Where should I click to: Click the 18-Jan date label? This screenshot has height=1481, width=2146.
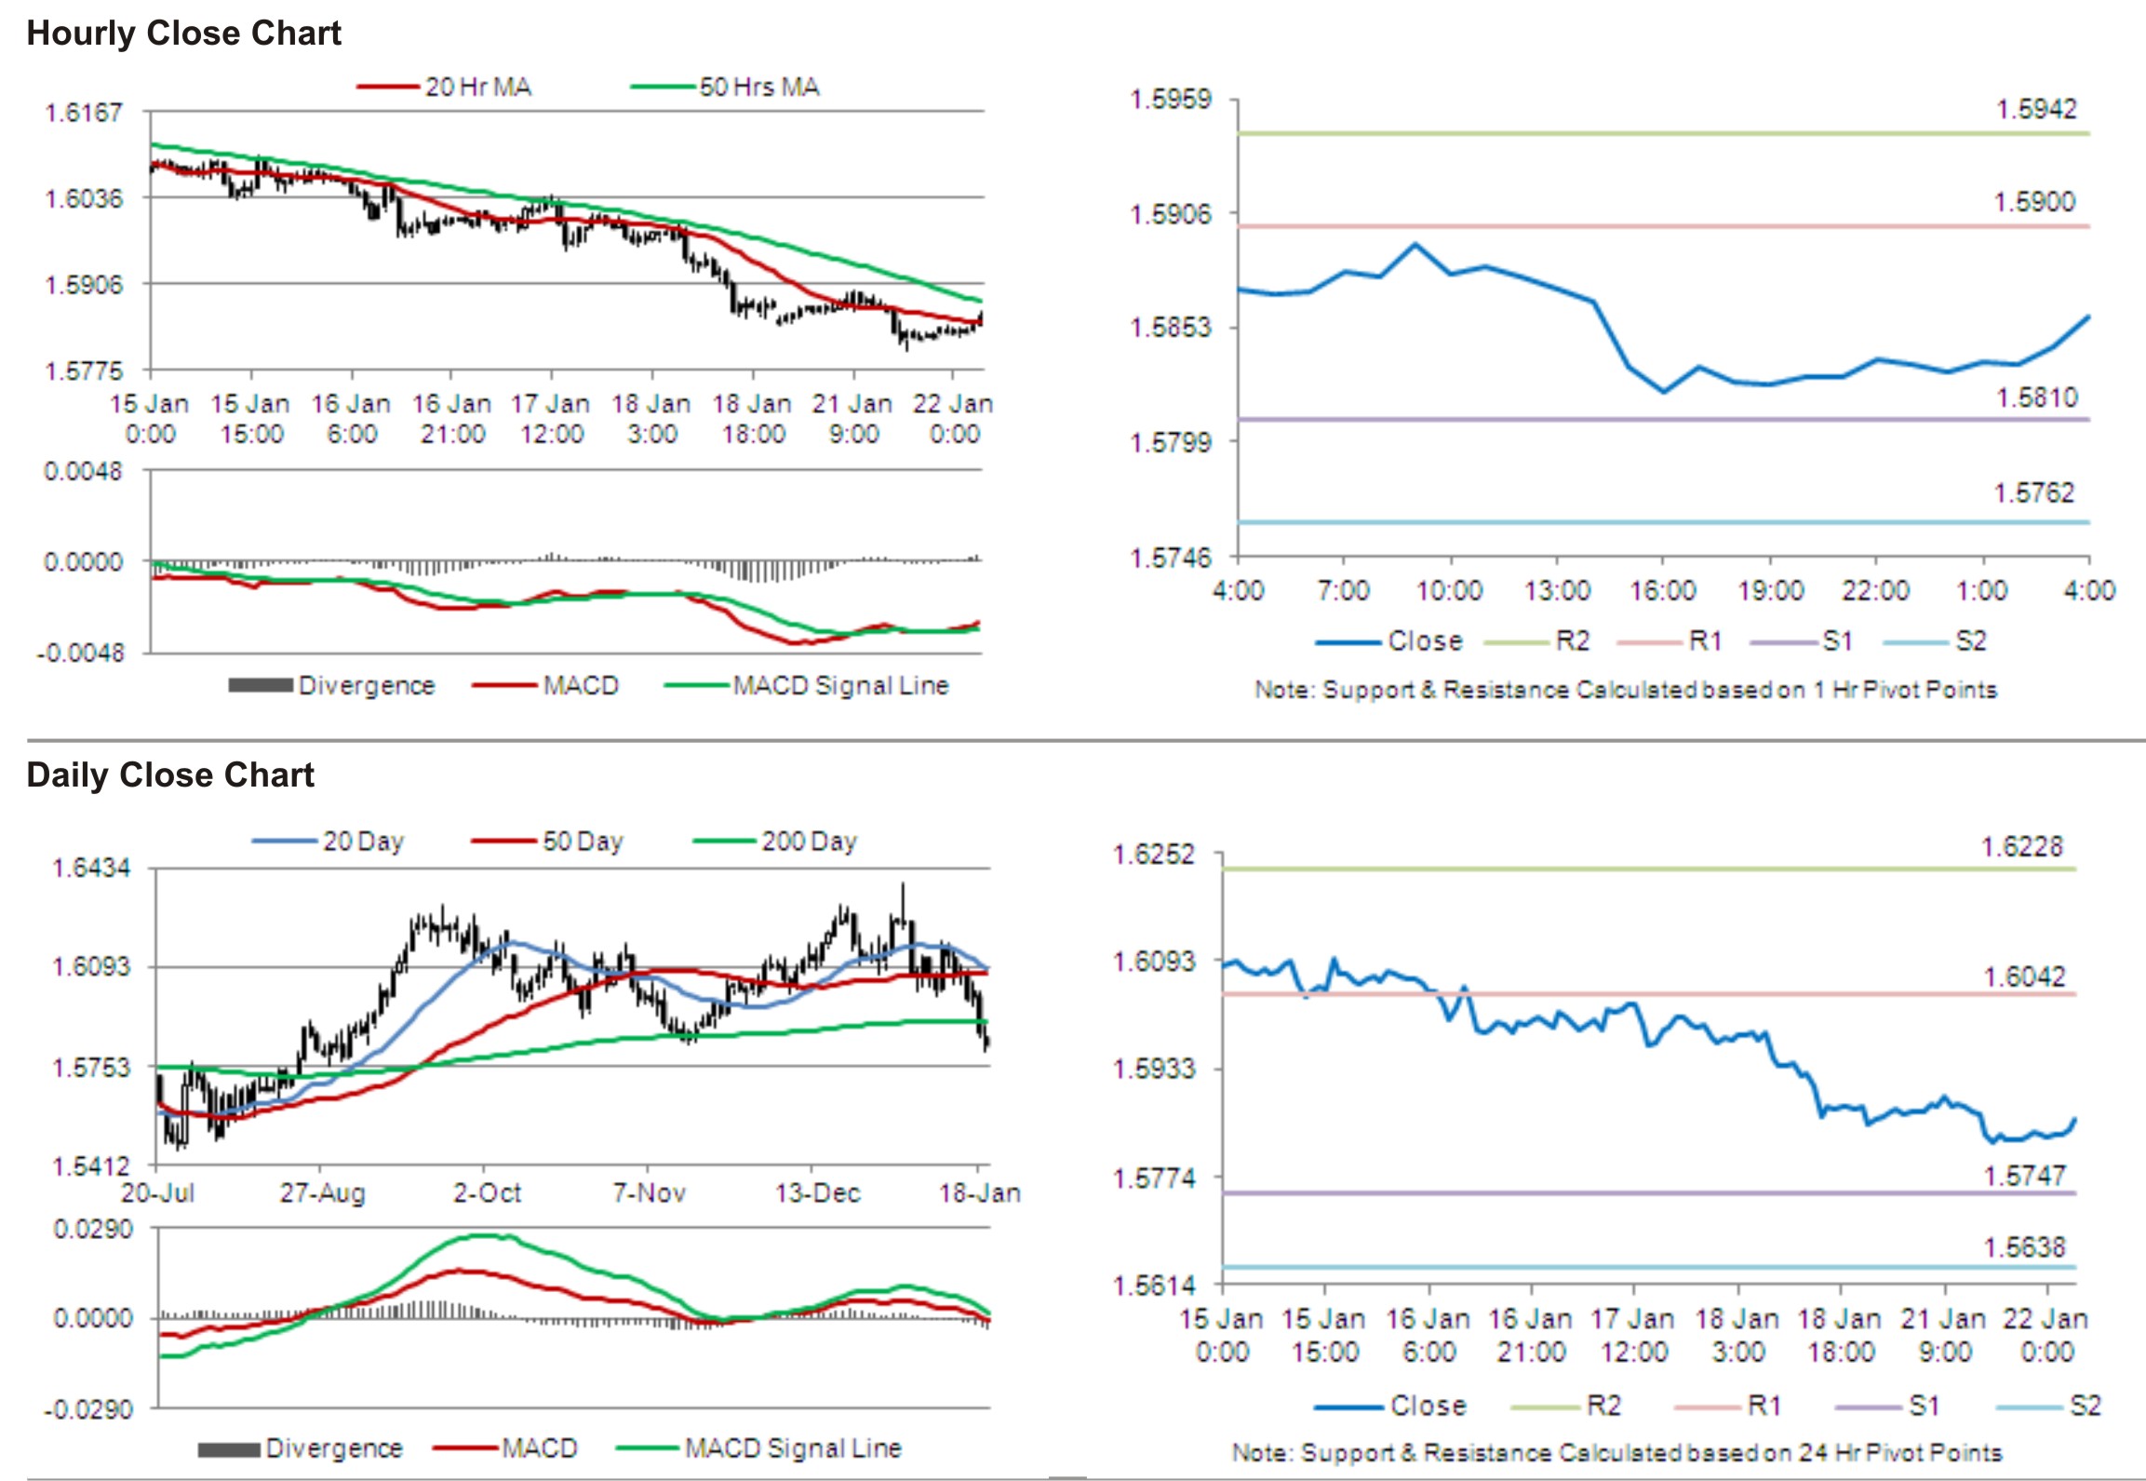point(980,1193)
